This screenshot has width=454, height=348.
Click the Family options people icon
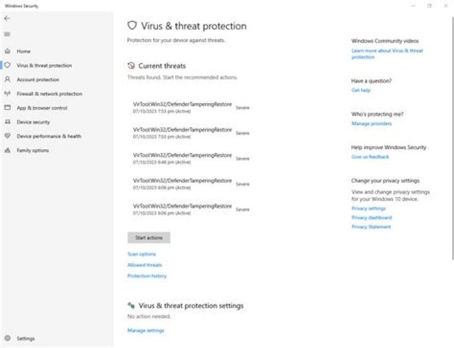pyautogui.click(x=8, y=150)
